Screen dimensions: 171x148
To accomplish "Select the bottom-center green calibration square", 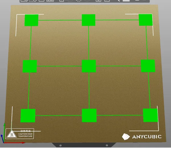I will (89, 115).
